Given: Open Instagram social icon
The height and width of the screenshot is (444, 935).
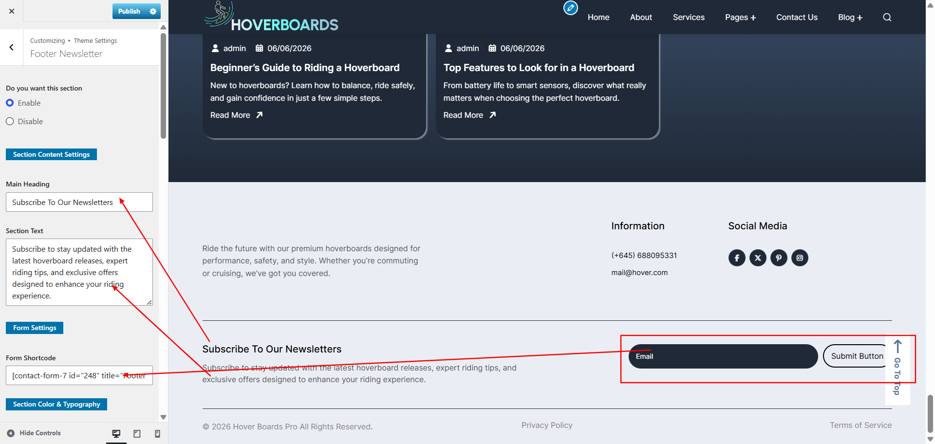Looking at the screenshot, I should 800,258.
